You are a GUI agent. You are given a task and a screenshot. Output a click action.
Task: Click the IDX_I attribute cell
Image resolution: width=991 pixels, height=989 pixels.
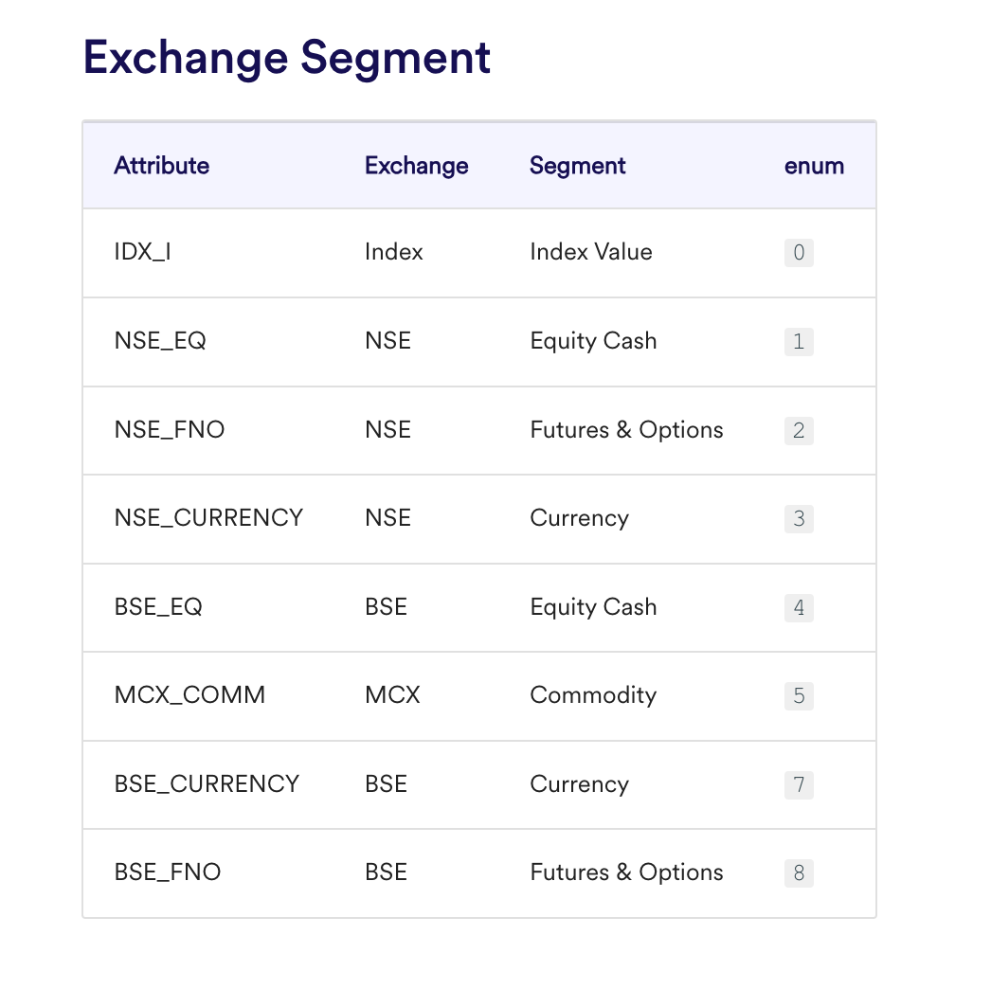(x=143, y=252)
